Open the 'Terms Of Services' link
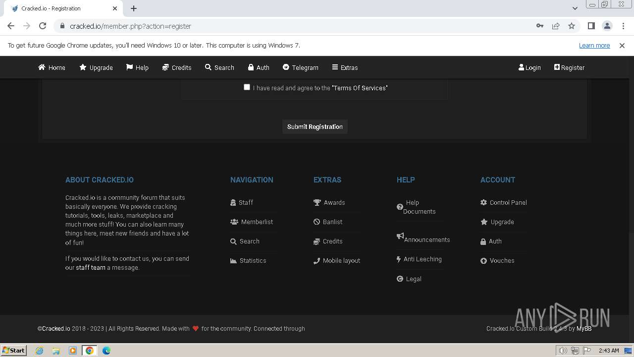 click(360, 88)
